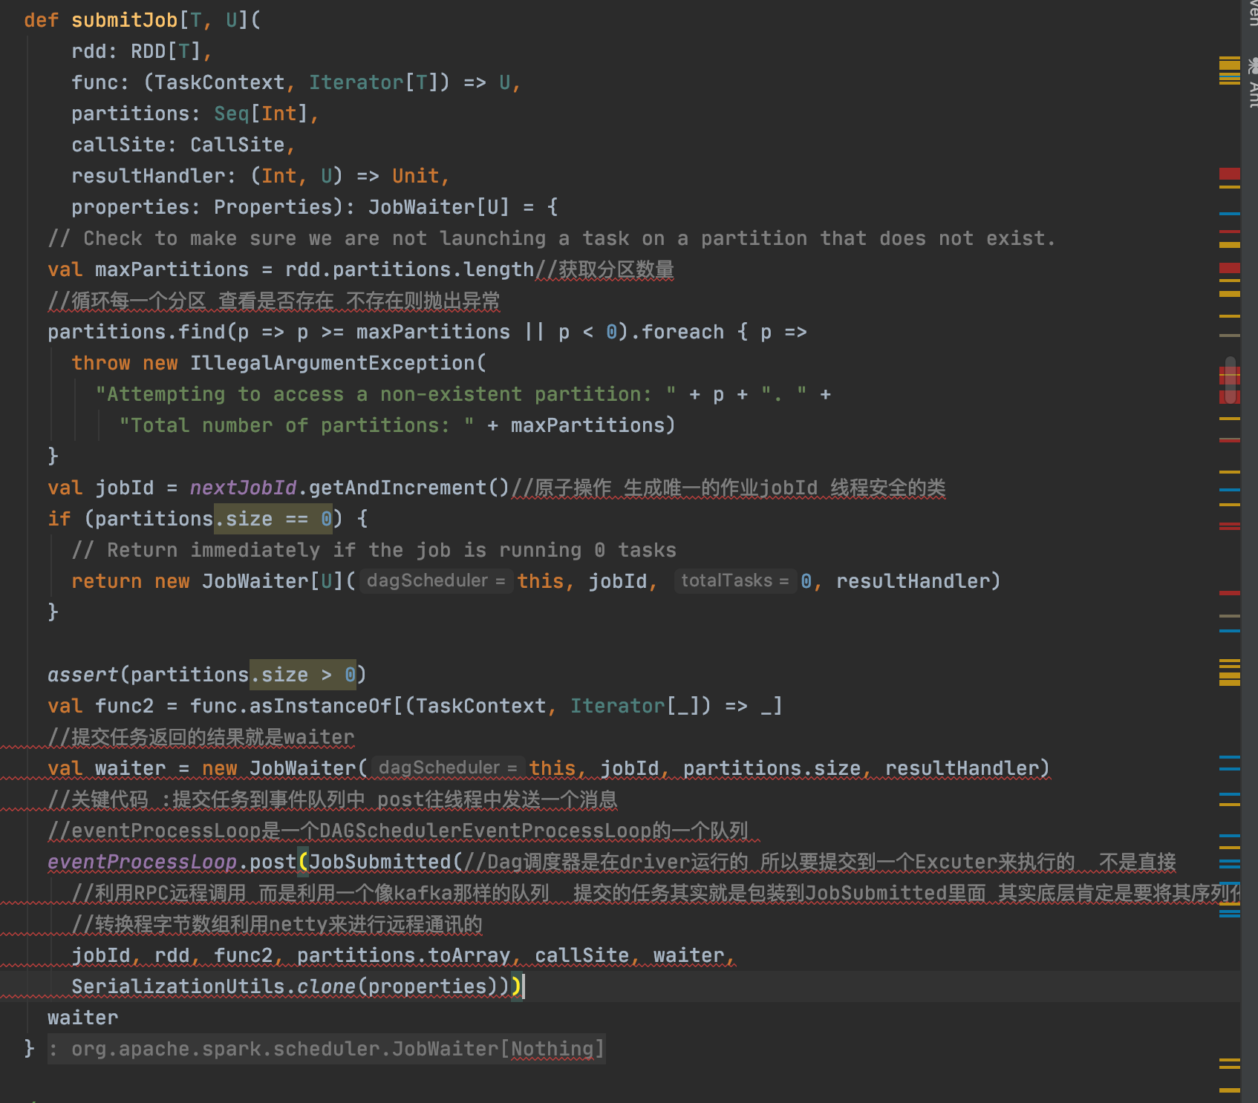The image size is (1258, 1103).
Task: Click the eventProcessLoop identifier
Action: 143,862
